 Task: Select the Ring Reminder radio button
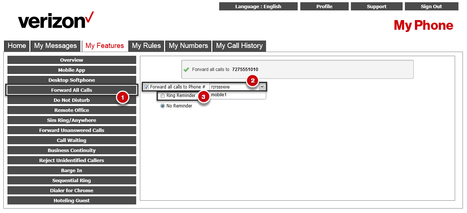162,96
